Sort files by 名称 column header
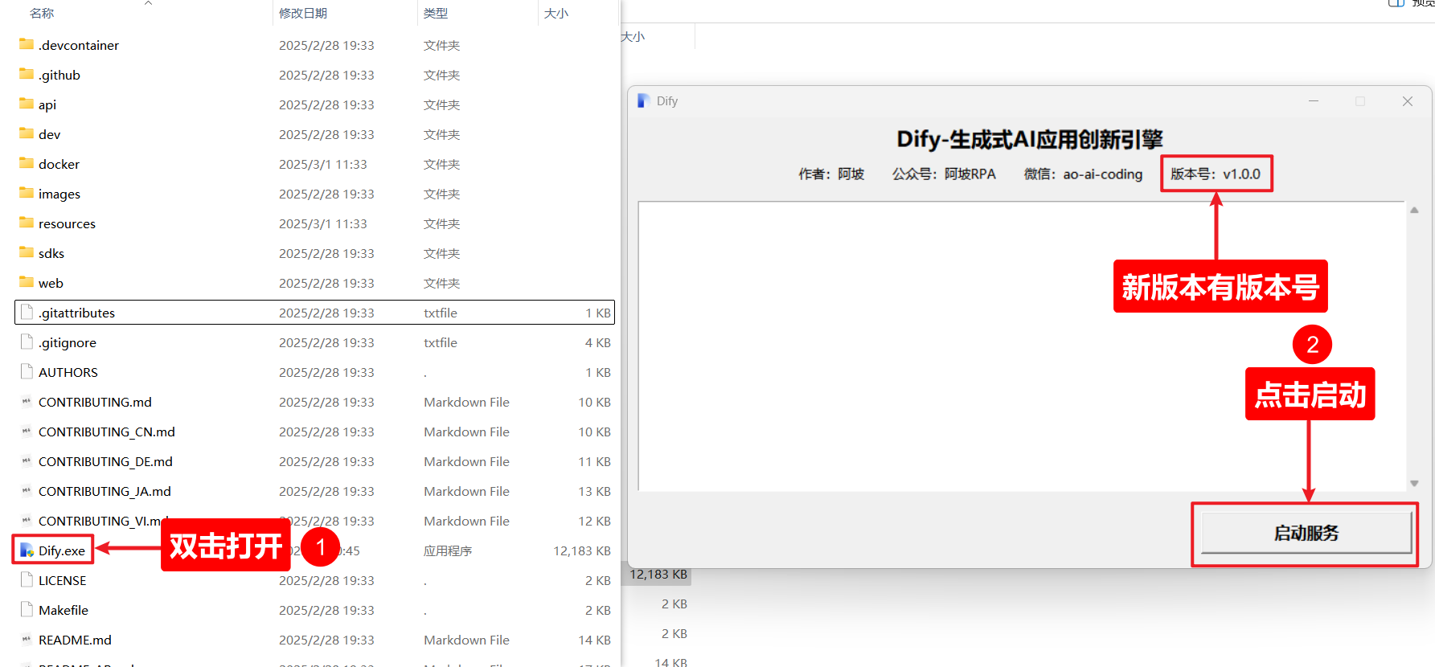 pyautogui.click(x=42, y=13)
